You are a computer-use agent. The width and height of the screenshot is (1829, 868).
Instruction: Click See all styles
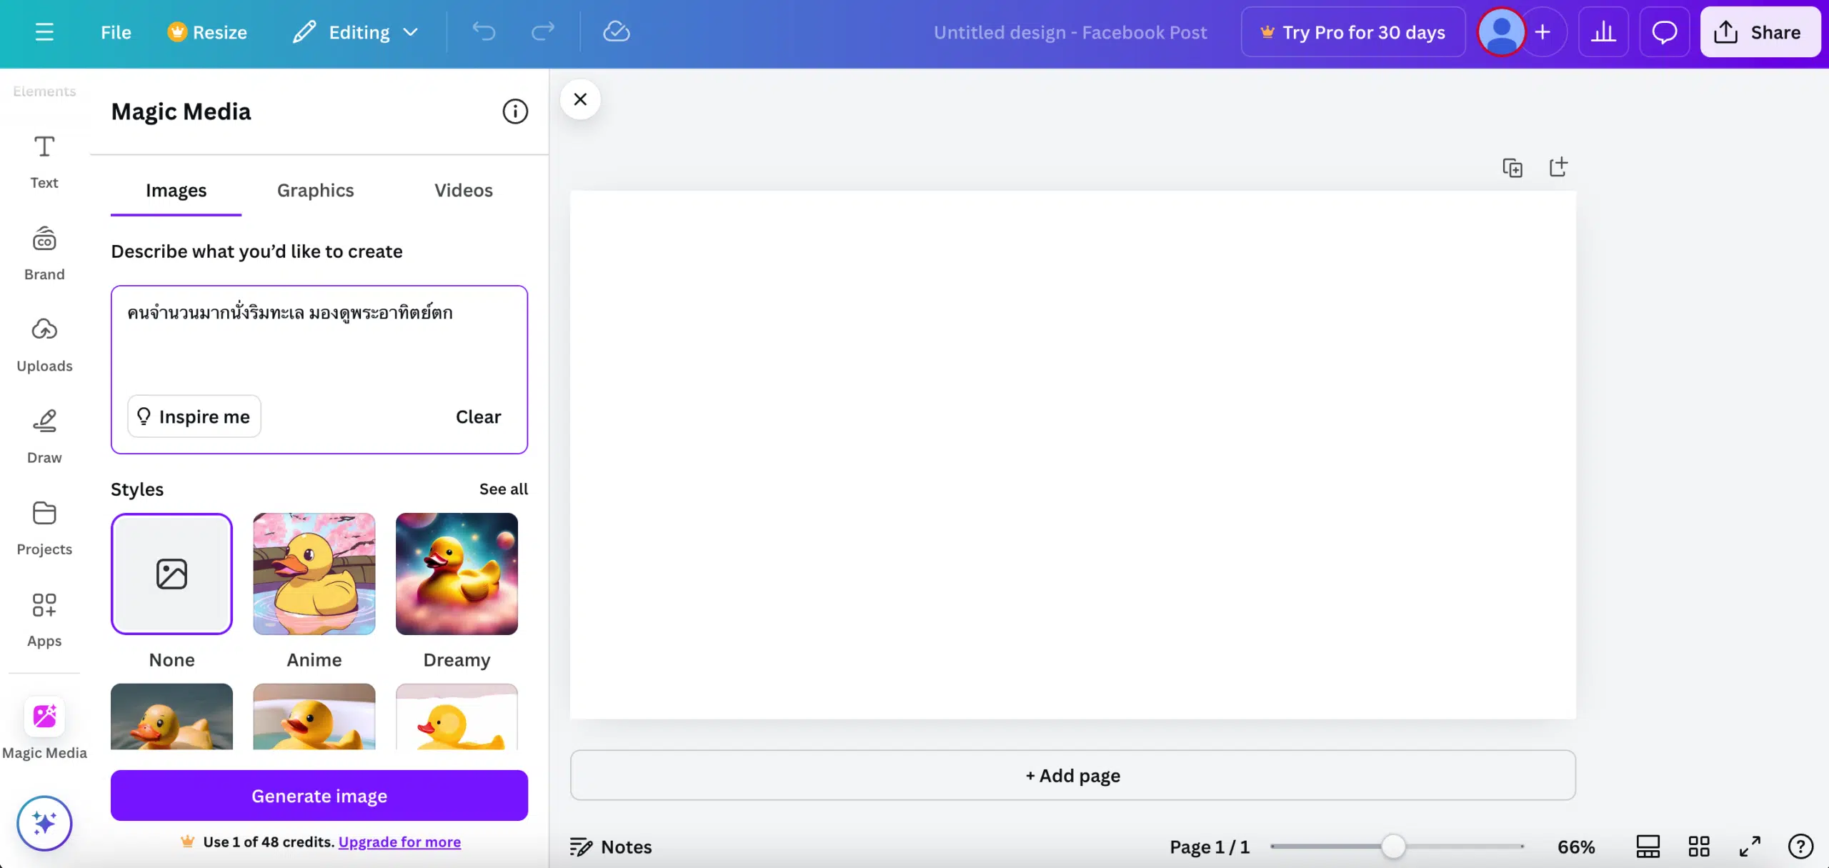[504, 489]
